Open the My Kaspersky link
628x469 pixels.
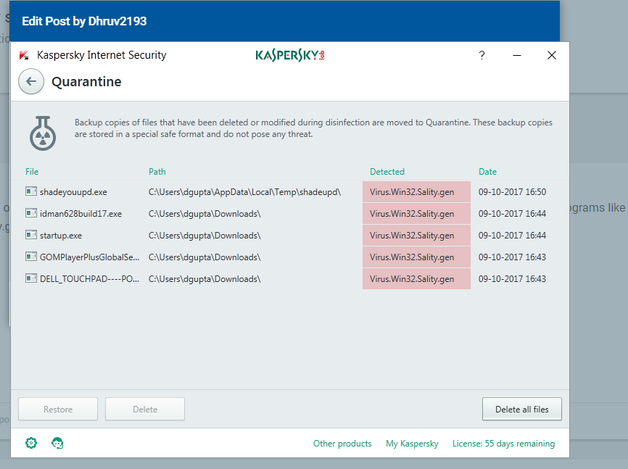pos(412,444)
